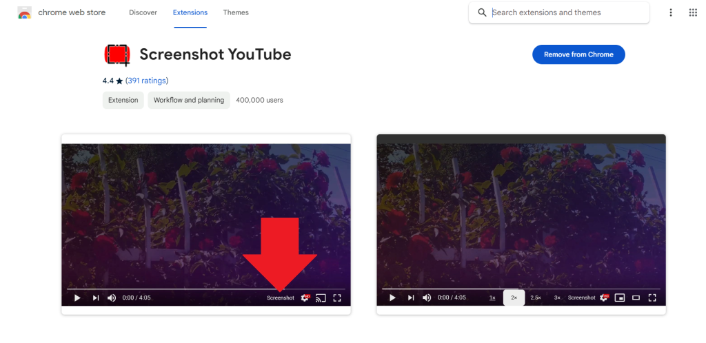Click play icon in left preview
706x343 pixels.
click(x=77, y=298)
